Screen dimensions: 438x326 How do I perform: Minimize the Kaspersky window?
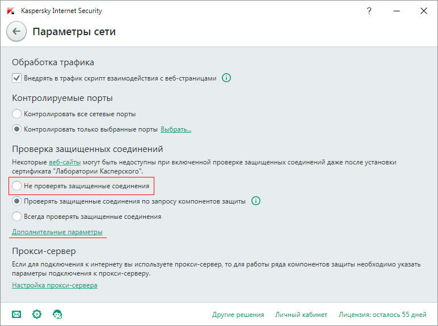(x=397, y=11)
